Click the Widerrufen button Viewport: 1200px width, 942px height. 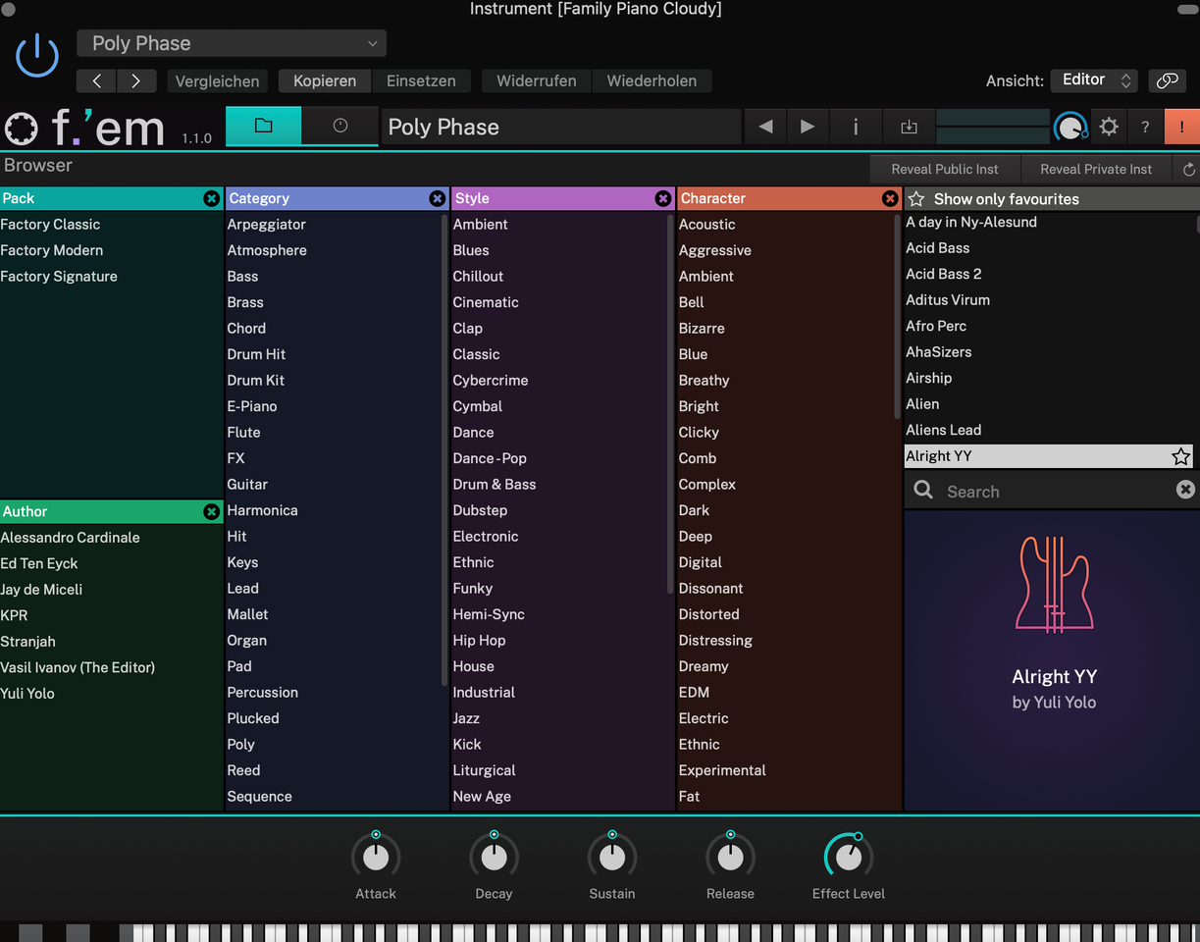[537, 81]
